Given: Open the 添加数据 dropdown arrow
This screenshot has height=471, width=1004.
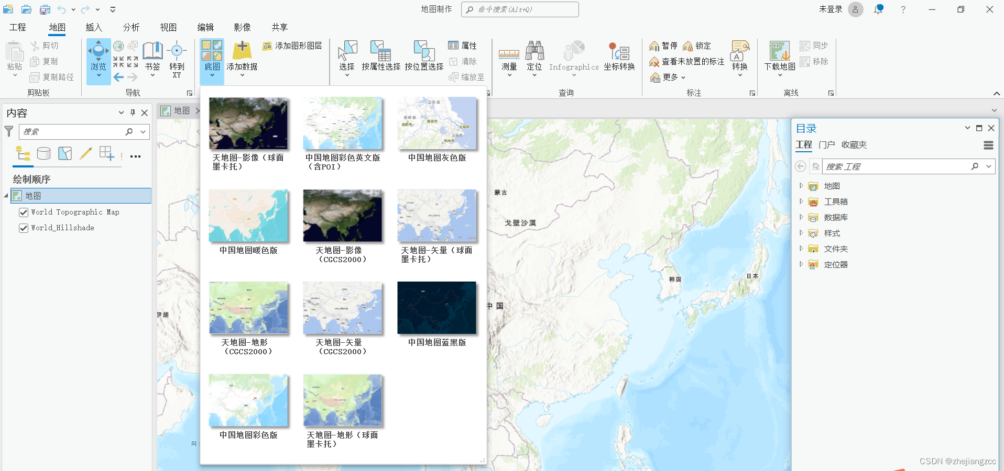Looking at the screenshot, I should [242, 75].
